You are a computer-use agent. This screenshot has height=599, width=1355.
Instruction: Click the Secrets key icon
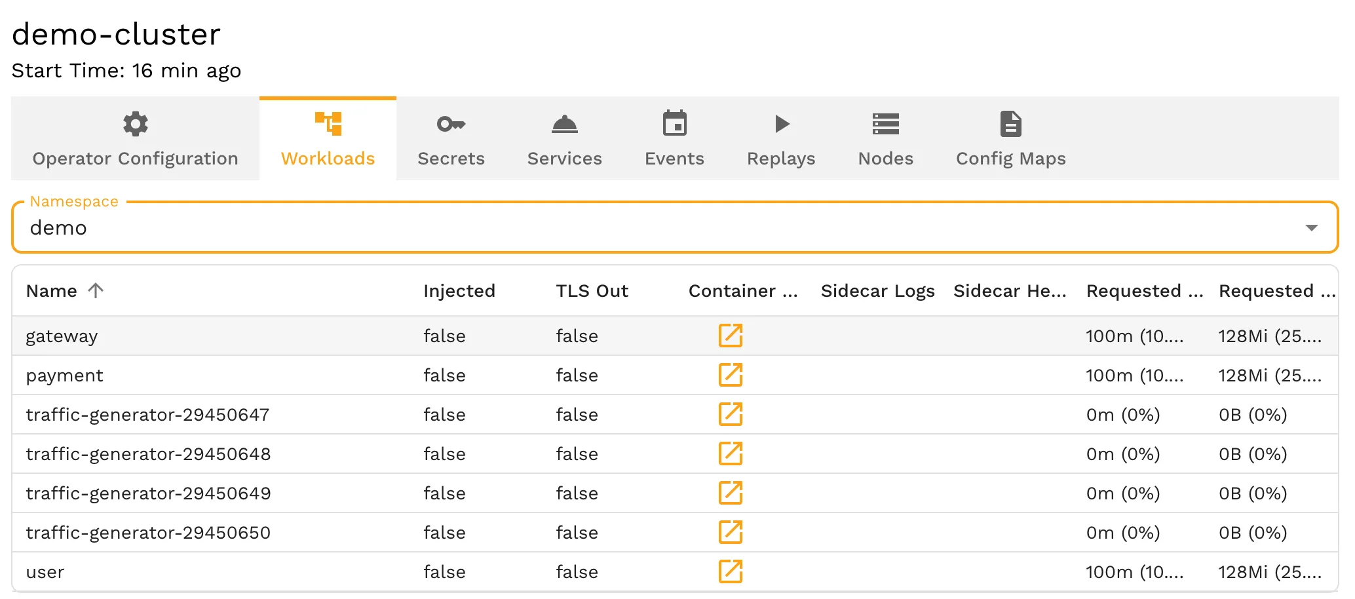[x=450, y=123]
